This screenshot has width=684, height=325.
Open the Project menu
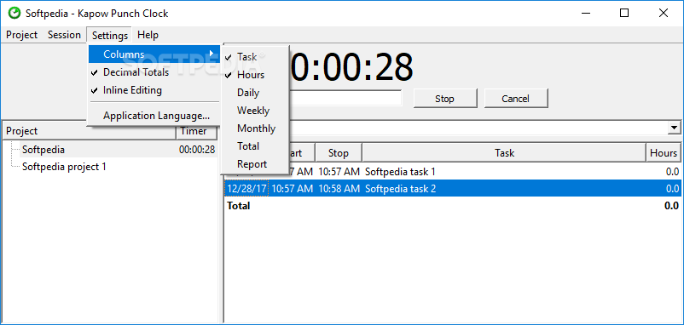[22, 35]
